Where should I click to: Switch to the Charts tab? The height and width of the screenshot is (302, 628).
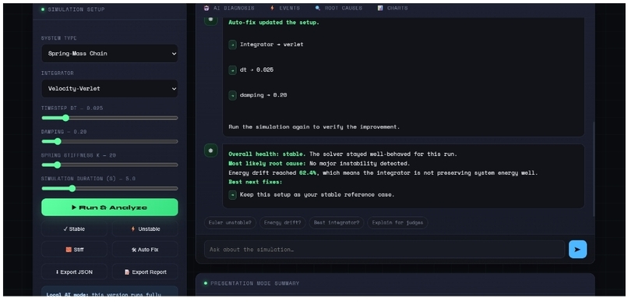pos(393,8)
